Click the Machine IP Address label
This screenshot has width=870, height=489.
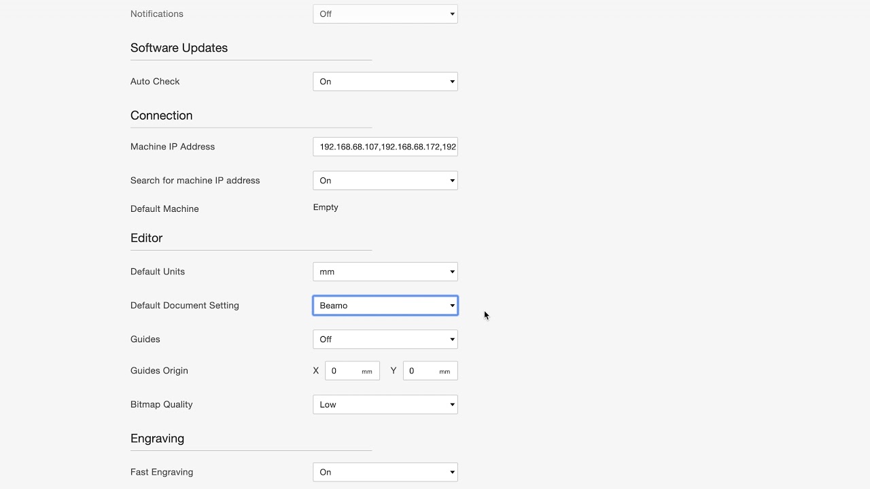pyautogui.click(x=173, y=147)
